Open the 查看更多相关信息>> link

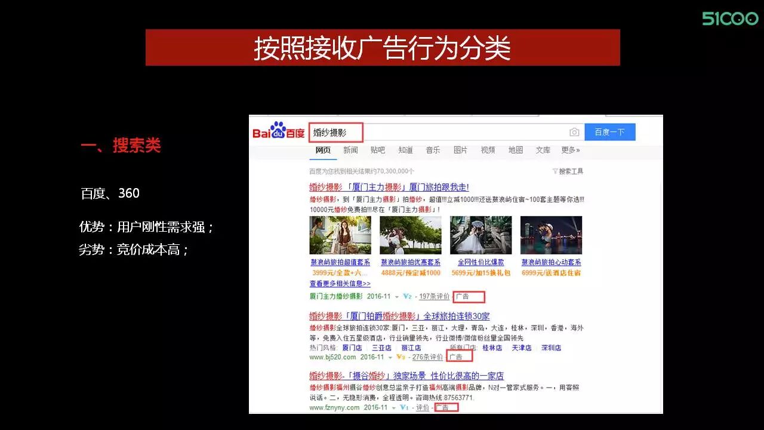[340, 284]
